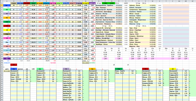Click the '05.11.2022' cell in row 34
The height and width of the screenshot is (101, 196).
(x=7, y=71)
